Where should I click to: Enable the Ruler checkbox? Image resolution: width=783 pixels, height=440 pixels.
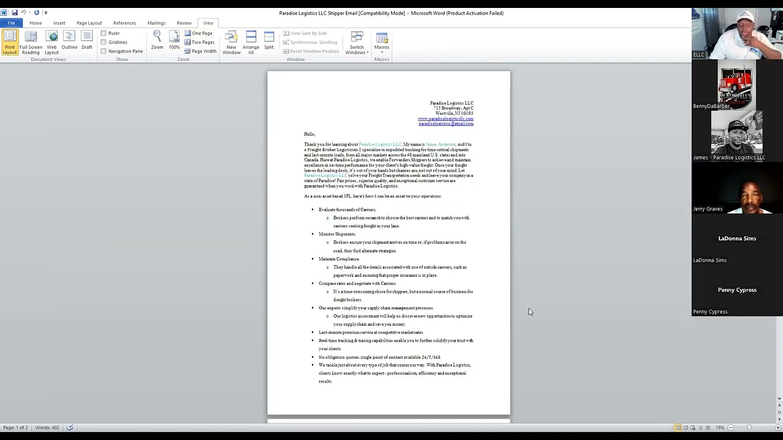pos(103,33)
